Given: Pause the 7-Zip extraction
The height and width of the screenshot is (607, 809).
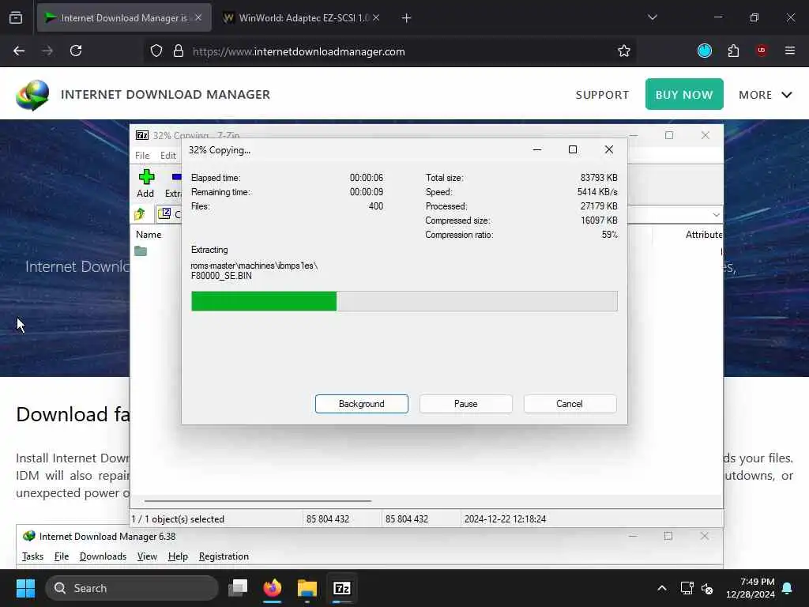Looking at the screenshot, I should pyautogui.click(x=465, y=404).
